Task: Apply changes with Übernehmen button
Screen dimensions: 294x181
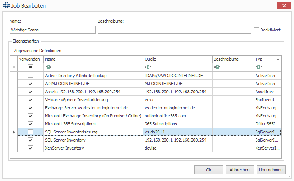Action: pyautogui.click(x=271, y=170)
